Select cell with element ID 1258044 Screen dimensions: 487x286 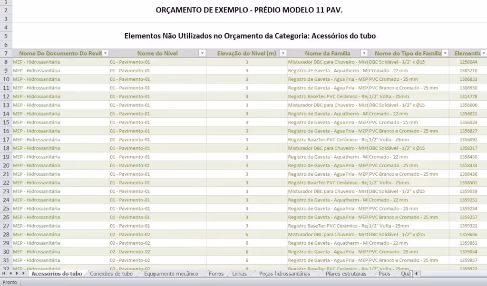point(468,62)
